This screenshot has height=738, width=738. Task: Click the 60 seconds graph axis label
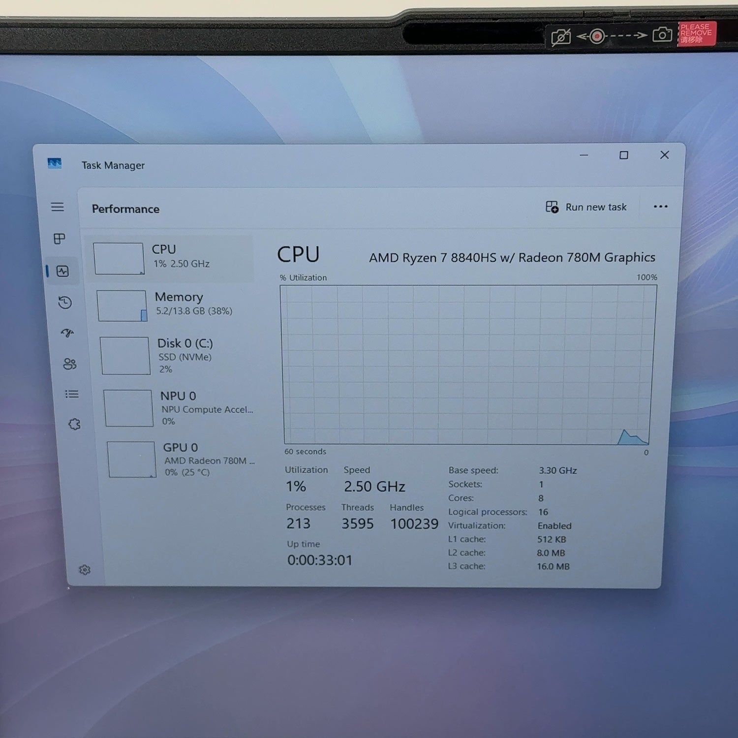click(x=305, y=452)
